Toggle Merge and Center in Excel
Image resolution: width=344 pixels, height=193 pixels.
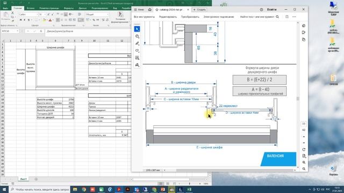pos(81,20)
